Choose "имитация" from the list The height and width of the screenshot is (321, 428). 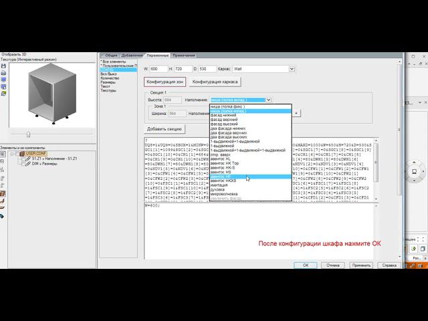[250, 185]
